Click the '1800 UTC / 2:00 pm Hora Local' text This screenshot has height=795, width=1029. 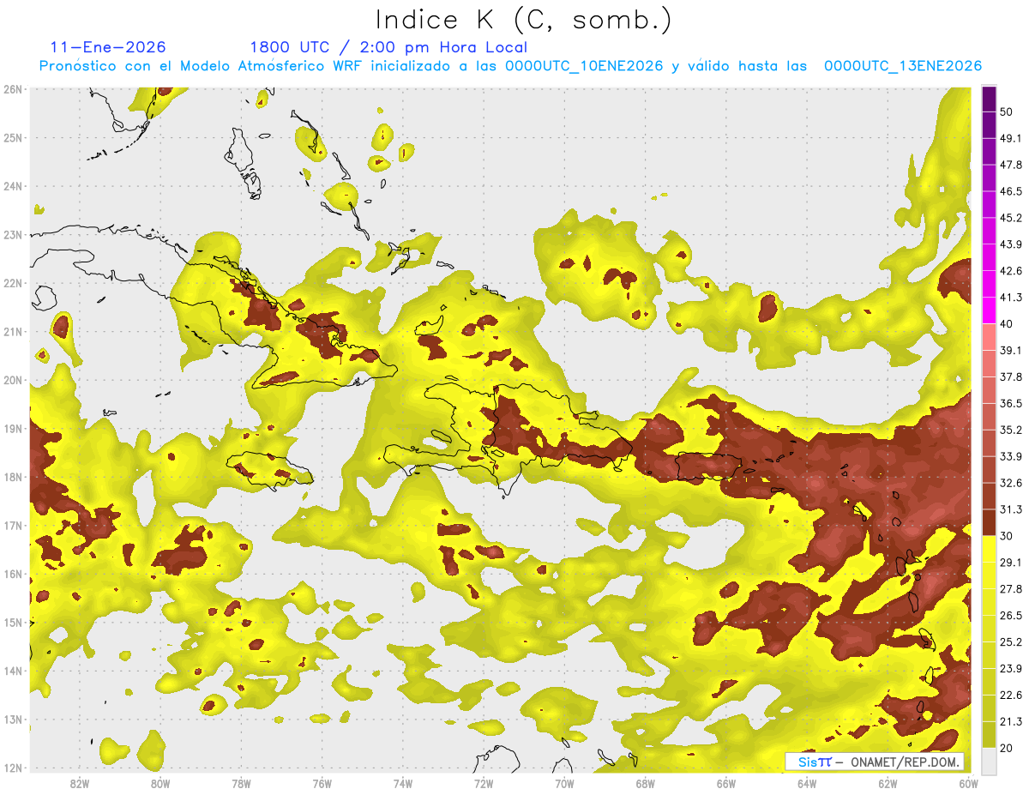[x=388, y=47]
